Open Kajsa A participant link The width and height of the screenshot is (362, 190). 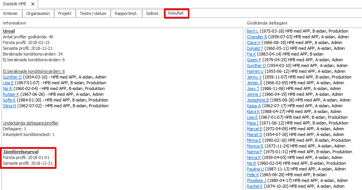pyautogui.click(x=254, y=106)
